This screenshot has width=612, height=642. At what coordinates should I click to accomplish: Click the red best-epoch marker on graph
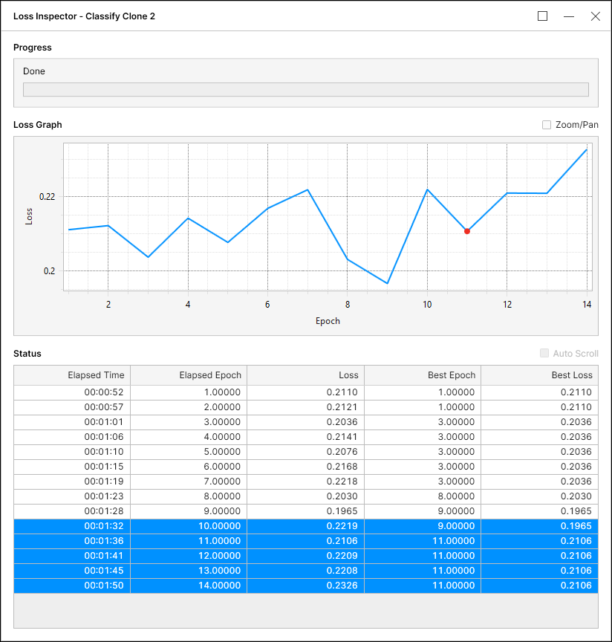467,231
